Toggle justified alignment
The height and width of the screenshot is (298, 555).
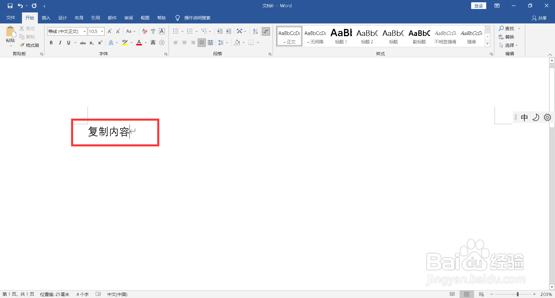click(202, 43)
